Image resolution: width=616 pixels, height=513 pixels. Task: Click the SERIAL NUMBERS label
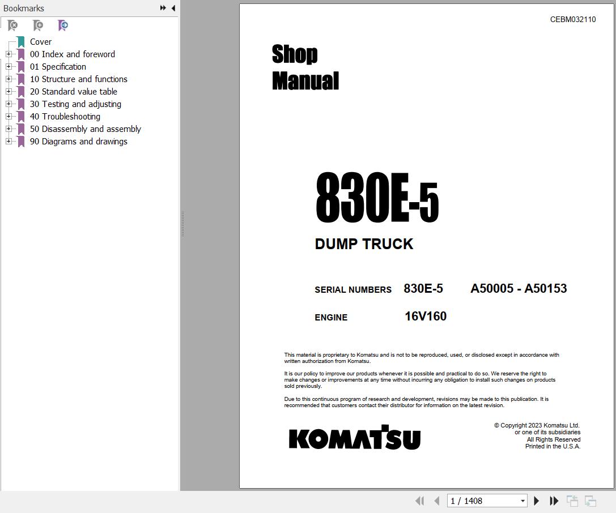click(x=353, y=290)
